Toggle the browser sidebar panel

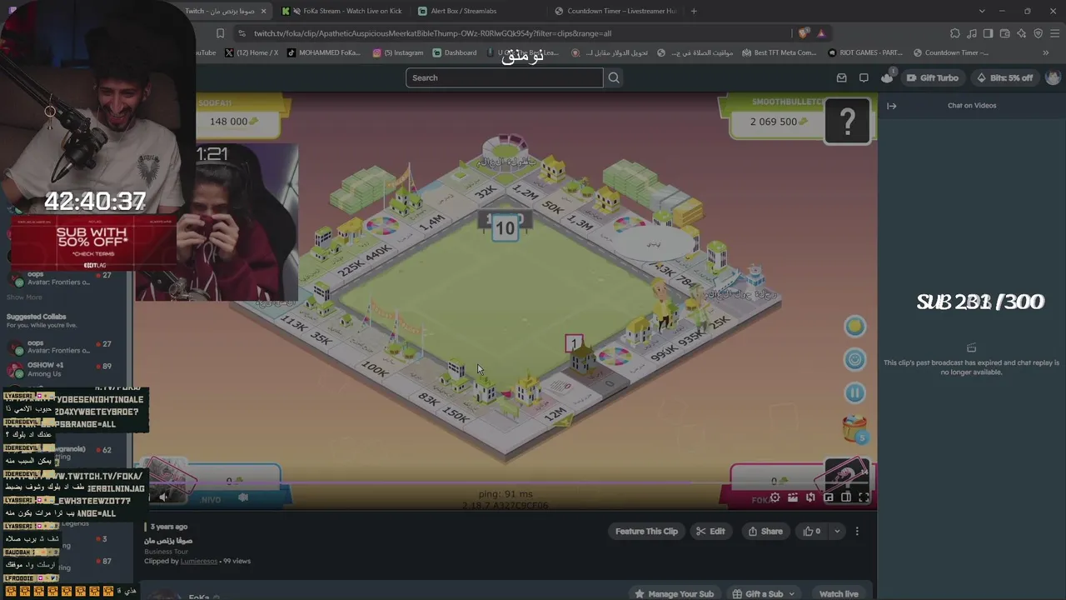point(988,33)
